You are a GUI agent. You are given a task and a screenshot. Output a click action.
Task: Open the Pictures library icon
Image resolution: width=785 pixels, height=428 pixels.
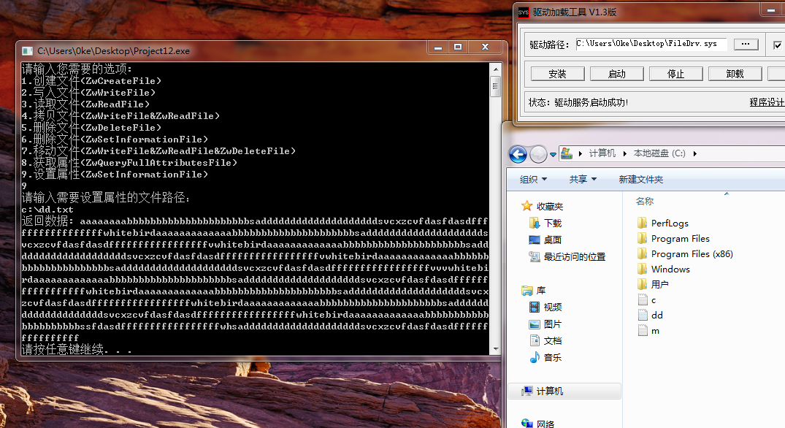point(535,324)
